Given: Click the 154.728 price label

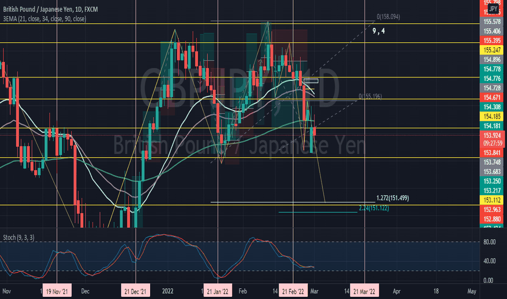Looking at the screenshot, I should pos(492,88).
